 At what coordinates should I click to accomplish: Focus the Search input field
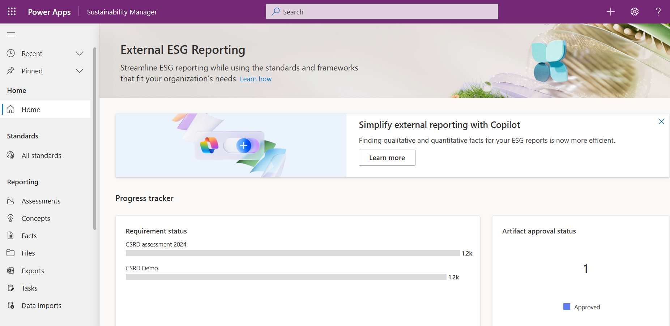[382, 12]
